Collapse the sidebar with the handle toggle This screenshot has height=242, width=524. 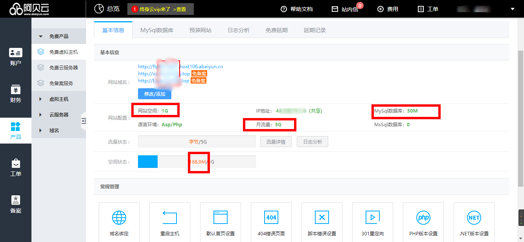[83, 121]
